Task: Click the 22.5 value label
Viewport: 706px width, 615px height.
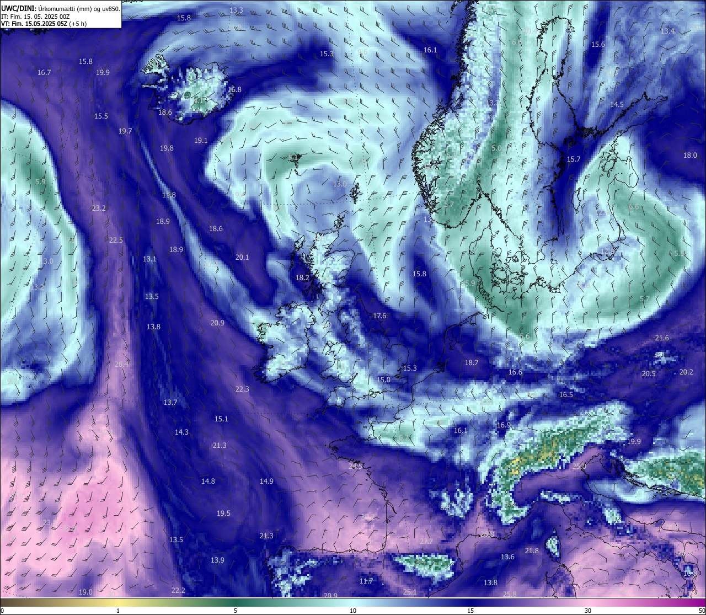Action: [116, 240]
